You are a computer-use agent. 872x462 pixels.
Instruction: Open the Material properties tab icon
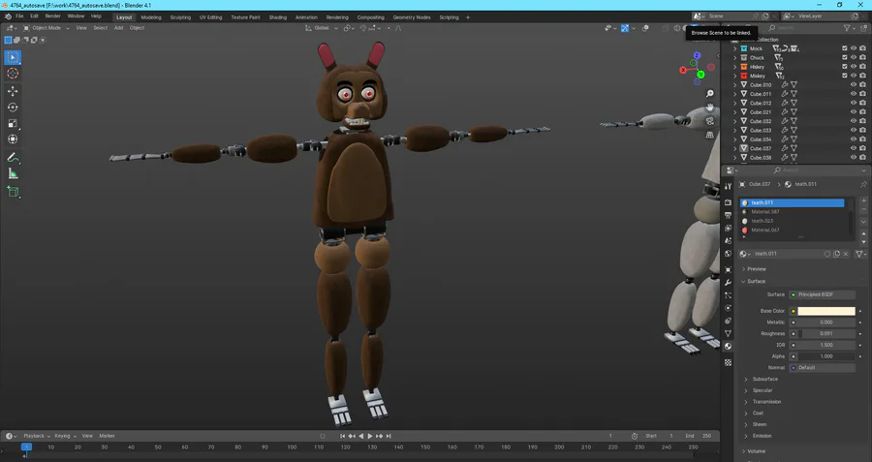[728, 347]
